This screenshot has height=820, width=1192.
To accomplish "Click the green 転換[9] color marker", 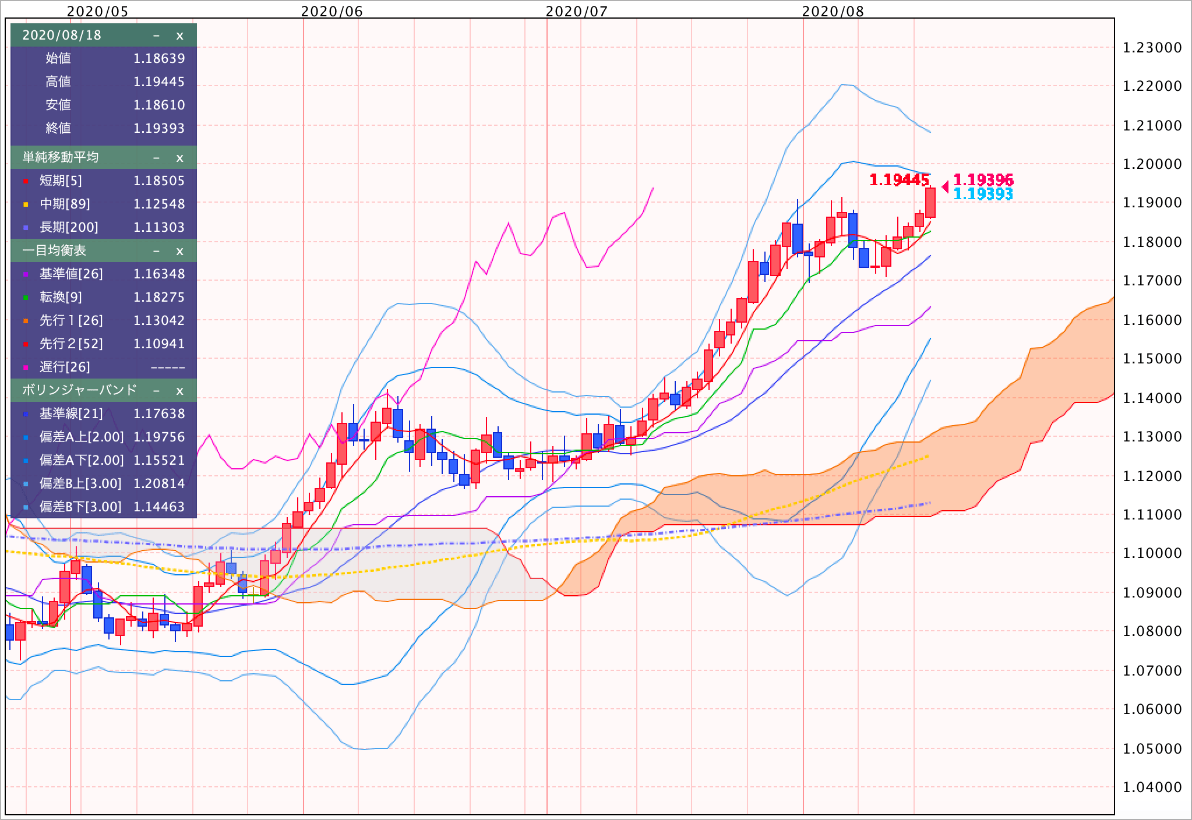I will pos(26,298).
